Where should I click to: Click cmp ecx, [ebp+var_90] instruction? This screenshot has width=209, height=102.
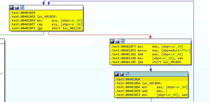coord(46,25)
